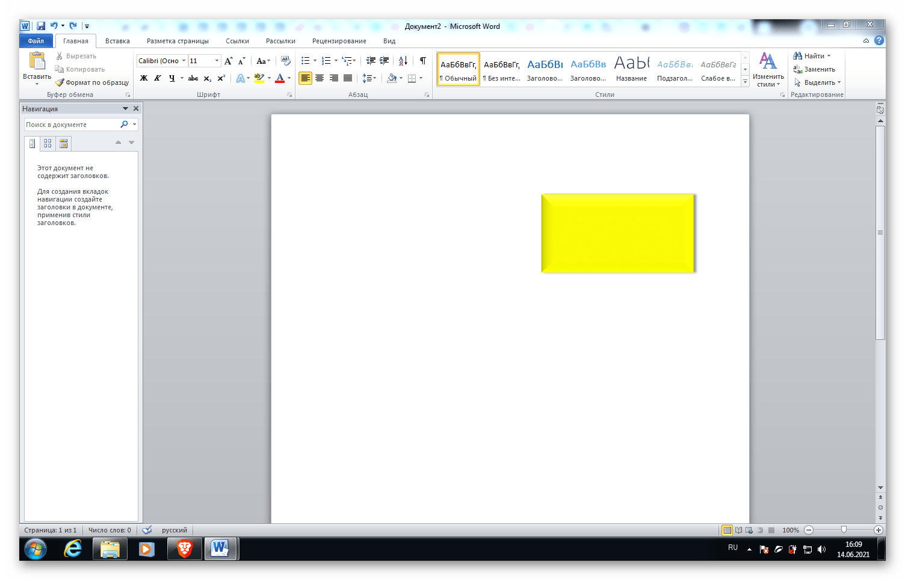Expand the line spacing dropdown

tap(375, 78)
